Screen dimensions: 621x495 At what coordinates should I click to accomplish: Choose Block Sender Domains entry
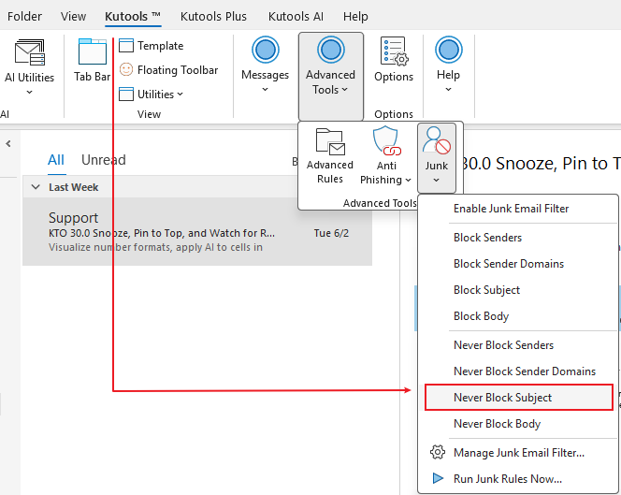coord(518,264)
